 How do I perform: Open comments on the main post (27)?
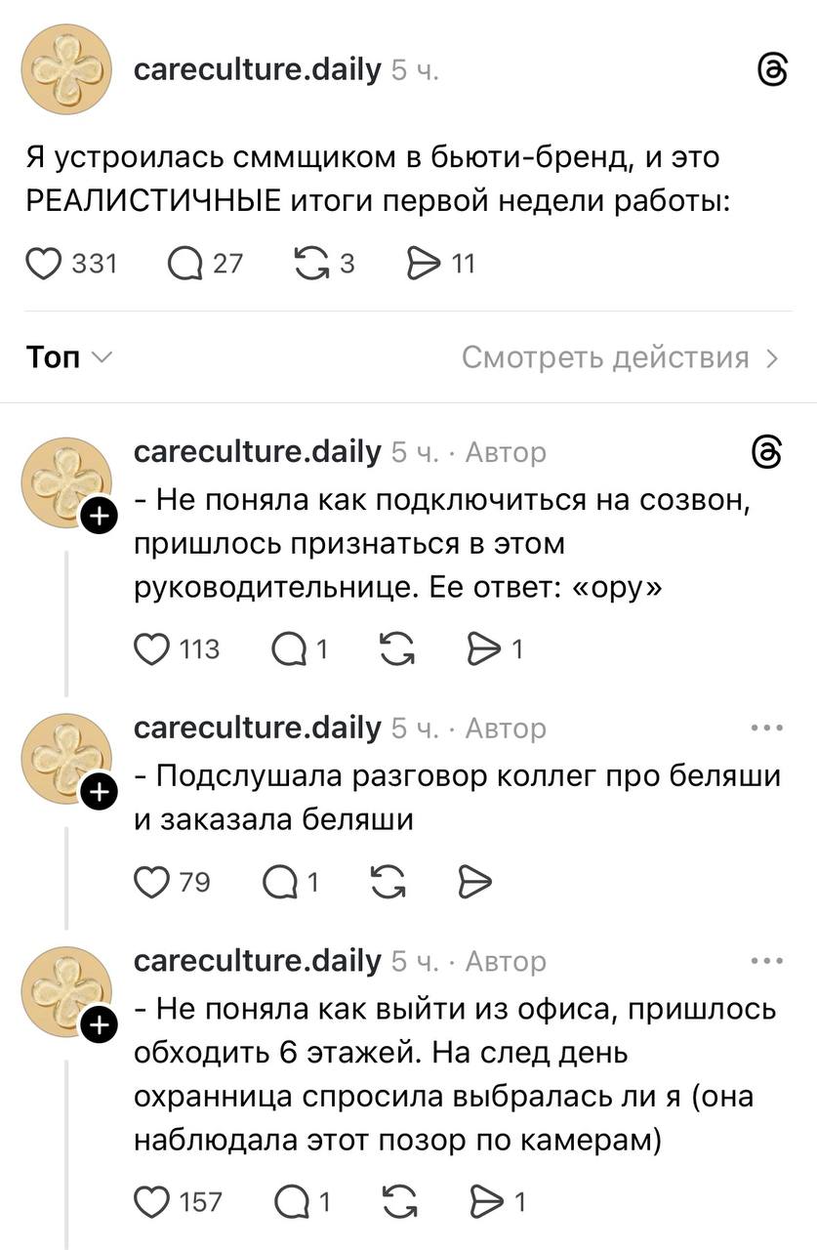click(185, 264)
